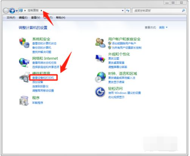The height and width of the screenshot is (156, 190).
Task: Click 连接到投影仪 link
Action: click(40, 86)
